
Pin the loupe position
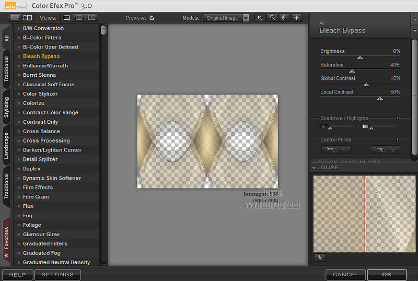pos(320,257)
